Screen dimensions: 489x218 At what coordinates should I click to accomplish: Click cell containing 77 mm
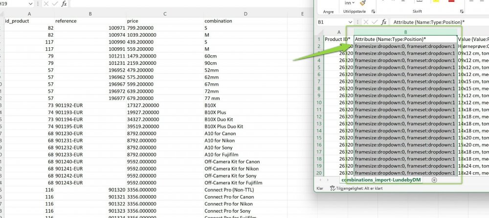click(245, 99)
